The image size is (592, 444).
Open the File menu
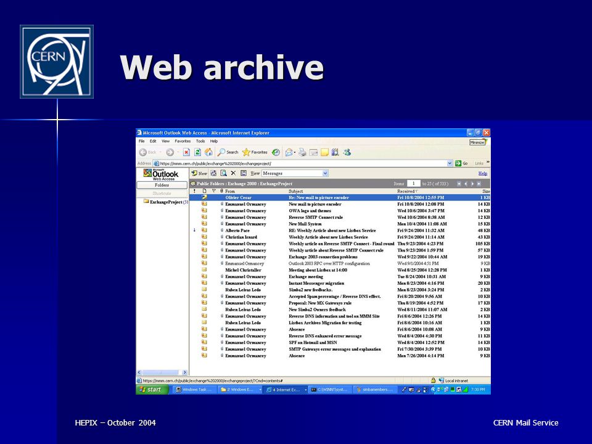pos(142,141)
